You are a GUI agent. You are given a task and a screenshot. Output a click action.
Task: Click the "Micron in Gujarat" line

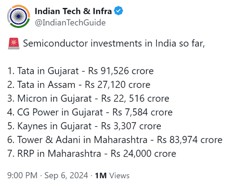coord(88,98)
